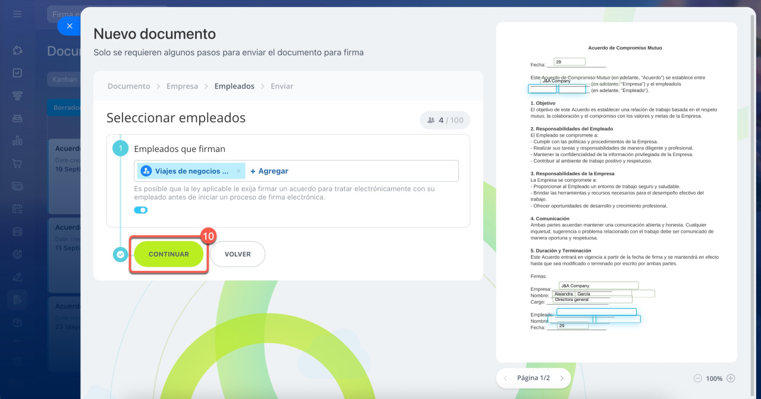Viewport: 761px width, 399px height.
Task: Open the tasks checkmark icon in sidebar
Action: coord(17,73)
